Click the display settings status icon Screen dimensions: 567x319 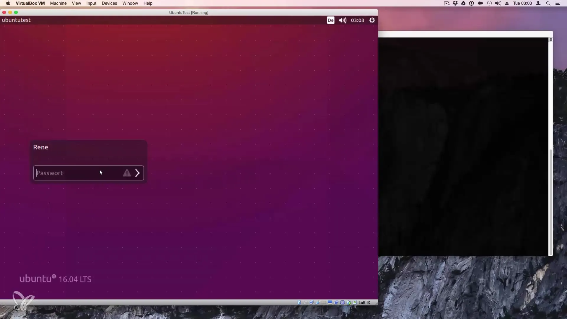click(x=330, y=302)
